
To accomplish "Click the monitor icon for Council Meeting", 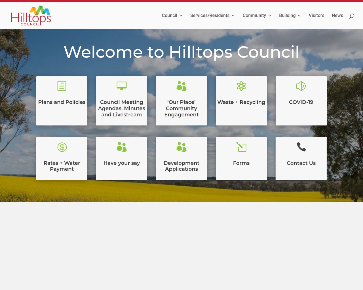I will (122, 86).
